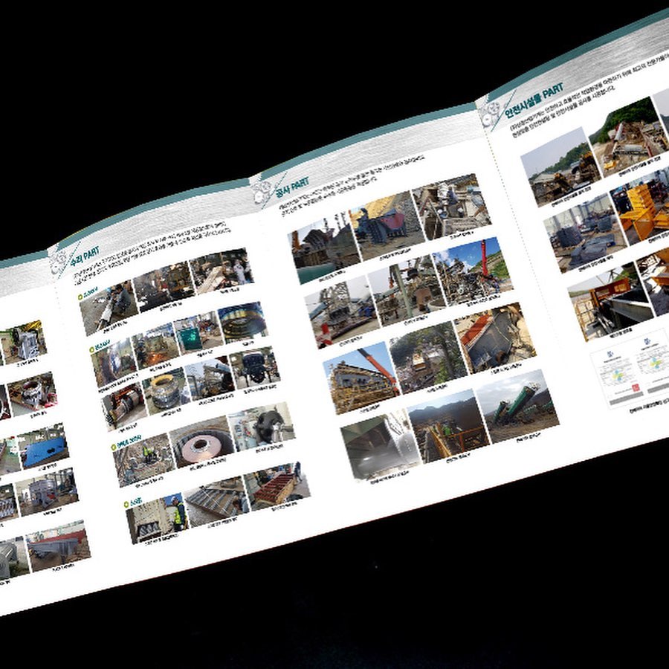
Task: Select the last green circle bullet in 수리 PART
Action: (x=126, y=505)
